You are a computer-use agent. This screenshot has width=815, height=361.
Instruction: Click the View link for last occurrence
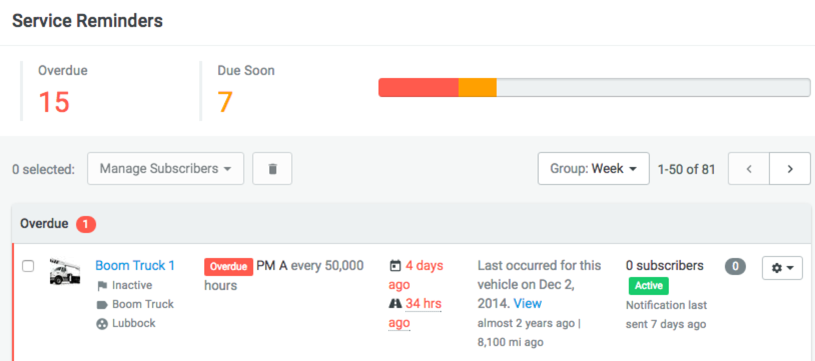pos(527,303)
